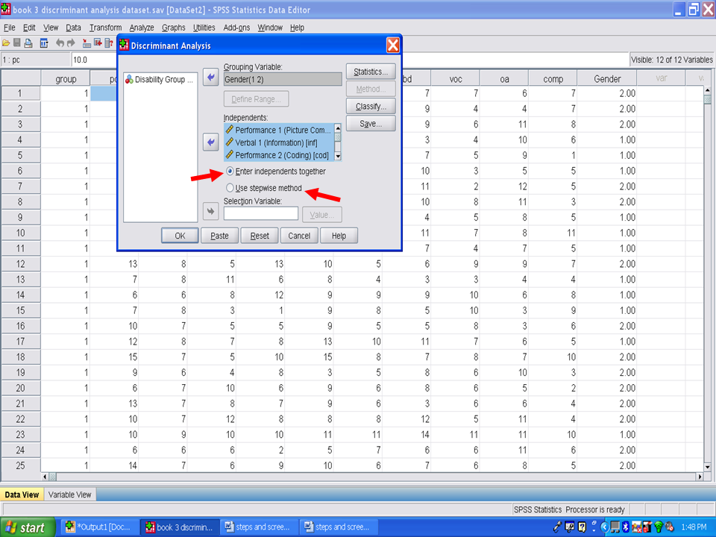The width and height of the screenshot is (716, 537).
Task: Open the Graphs menu
Action: [173, 28]
